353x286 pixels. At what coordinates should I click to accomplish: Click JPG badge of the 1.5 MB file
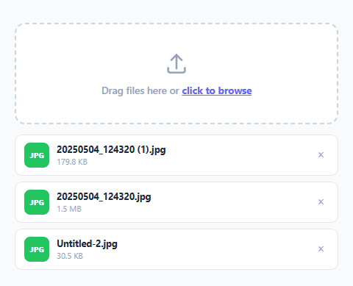click(37, 202)
